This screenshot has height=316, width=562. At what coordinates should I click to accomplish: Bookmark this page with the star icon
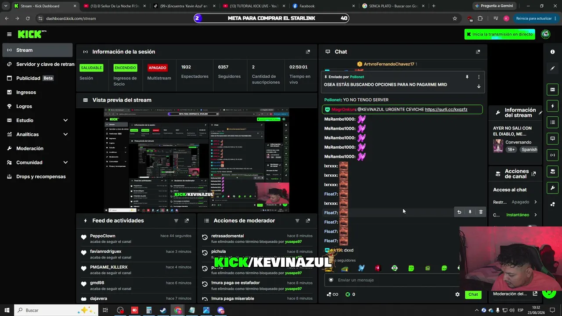(x=455, y=18)
